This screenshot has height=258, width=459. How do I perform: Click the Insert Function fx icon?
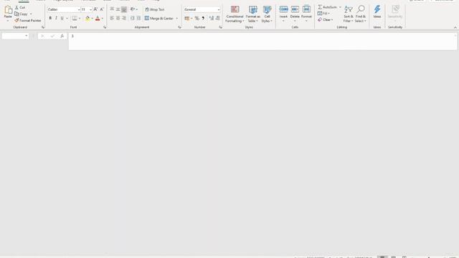(62, 36)
